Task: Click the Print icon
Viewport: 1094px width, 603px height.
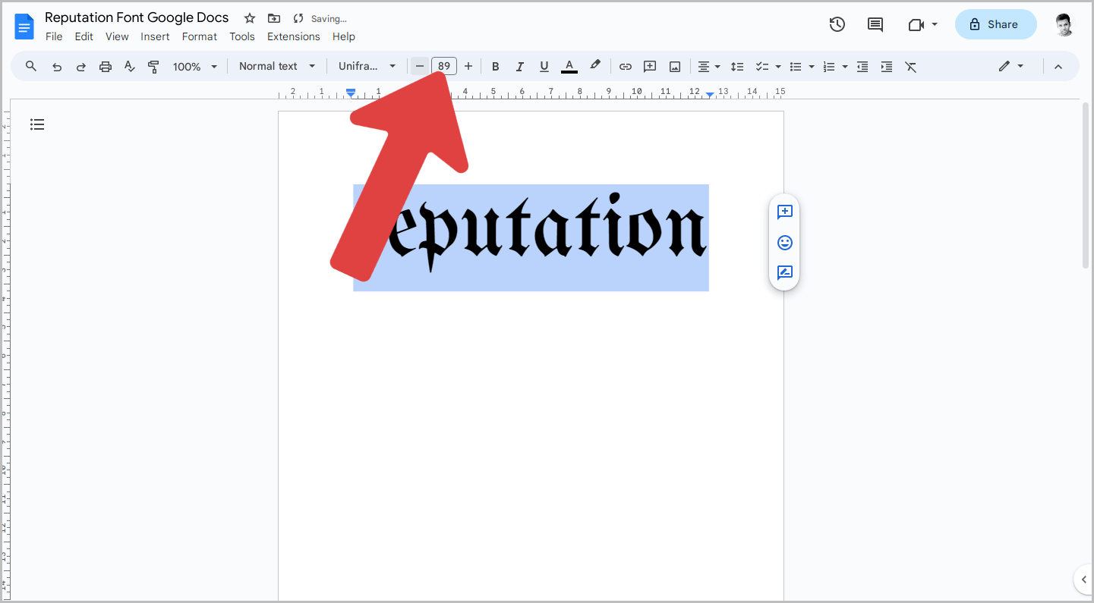Action: (105, 66)
